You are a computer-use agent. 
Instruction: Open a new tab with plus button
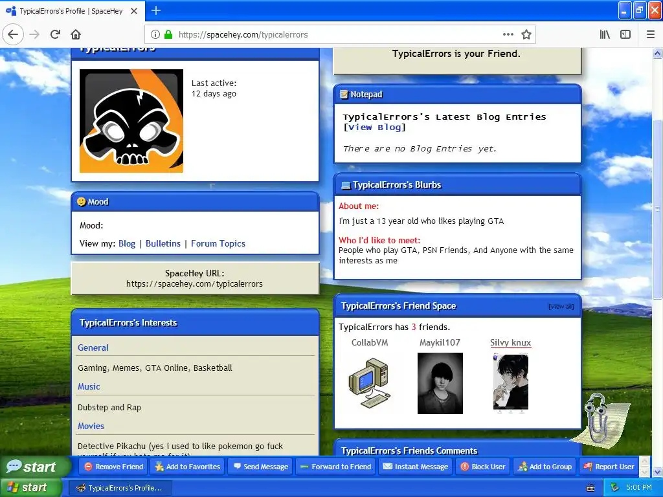(156, 10)
